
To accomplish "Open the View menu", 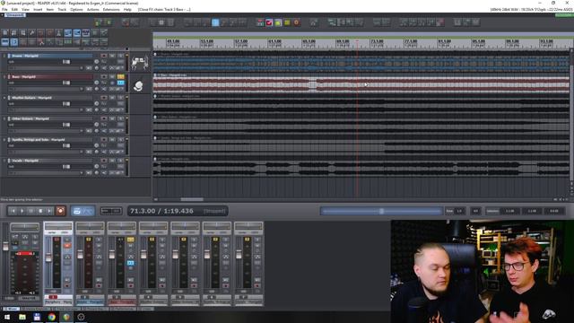I will (26, 10).
